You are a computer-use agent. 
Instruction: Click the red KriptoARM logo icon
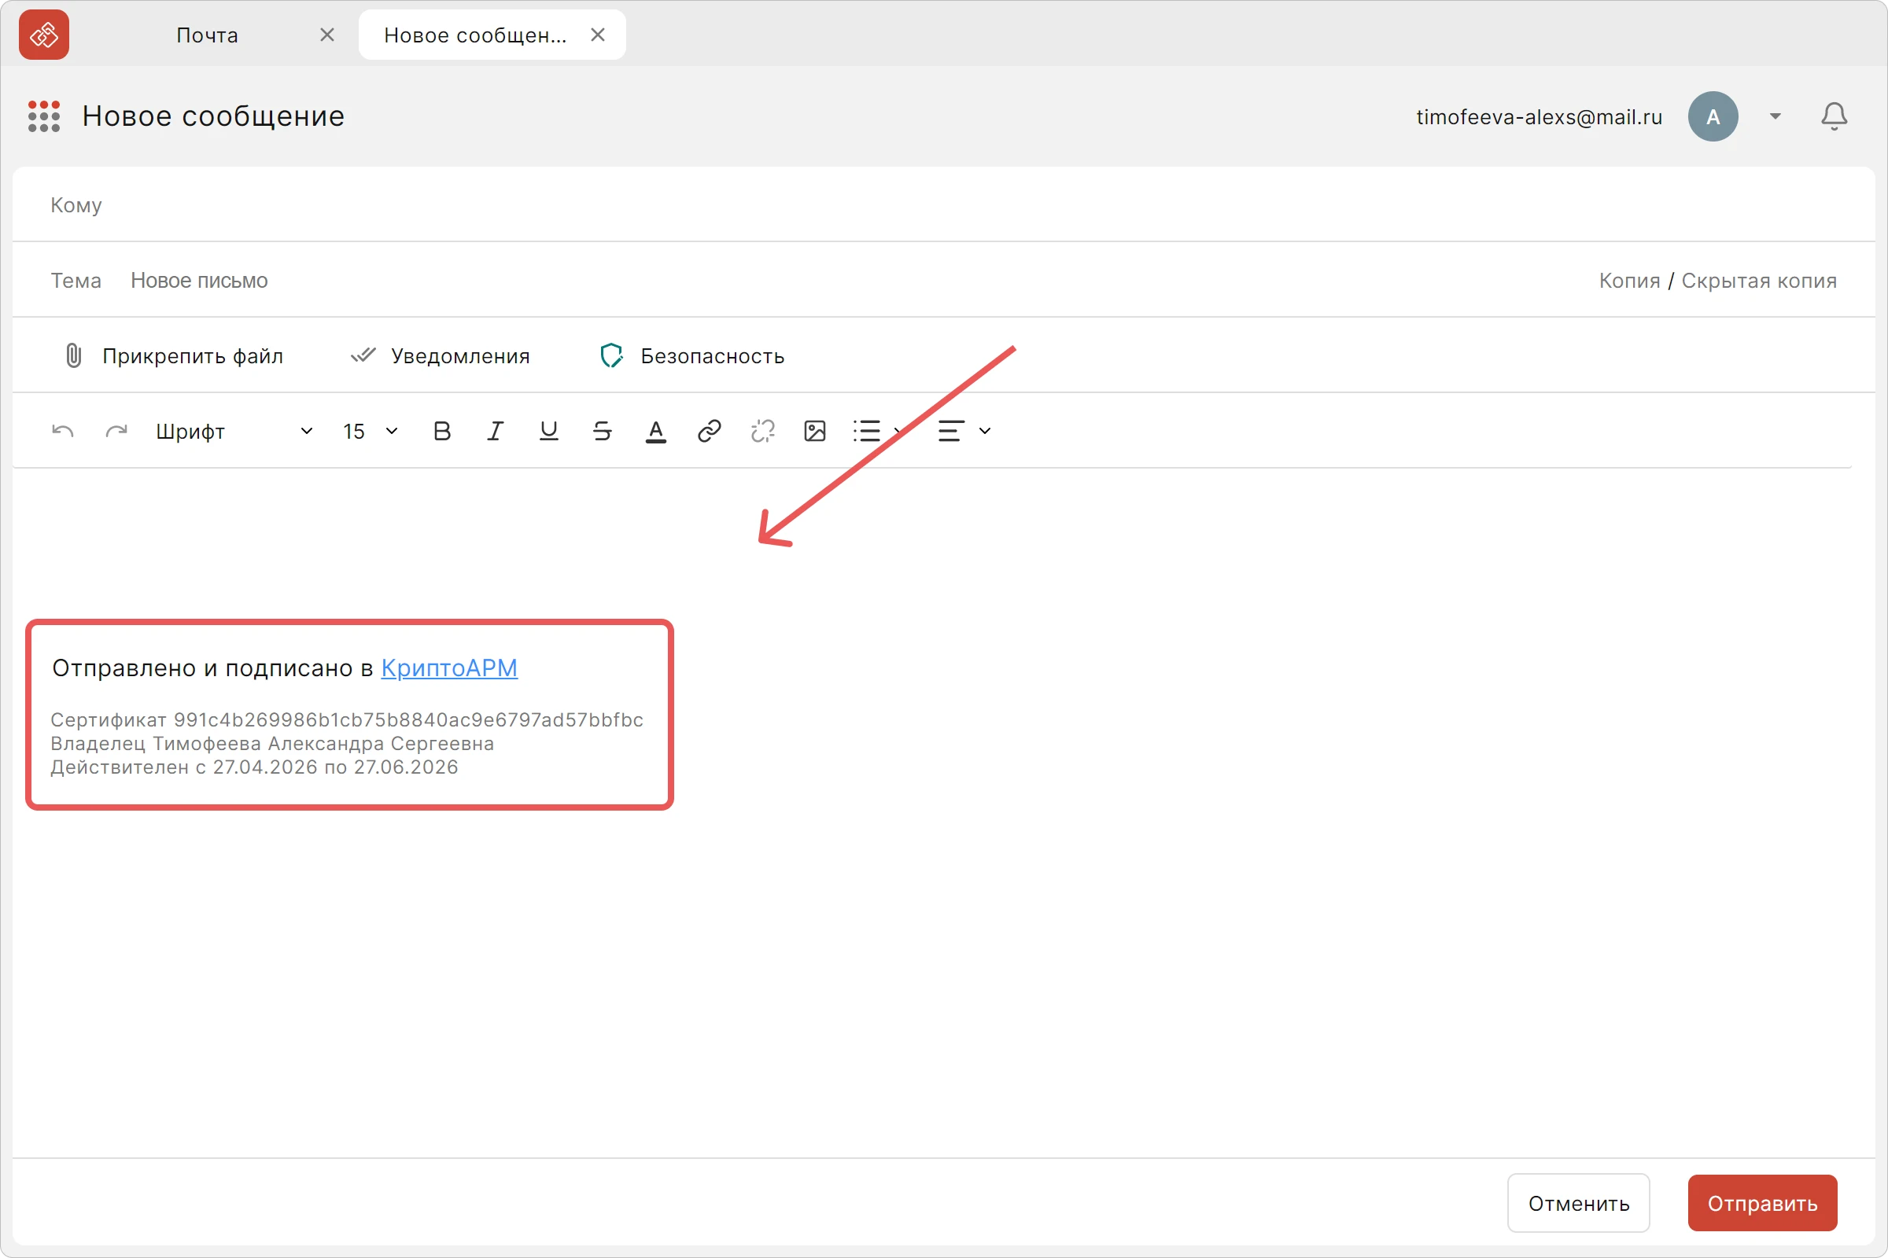[x=44, y=35]
